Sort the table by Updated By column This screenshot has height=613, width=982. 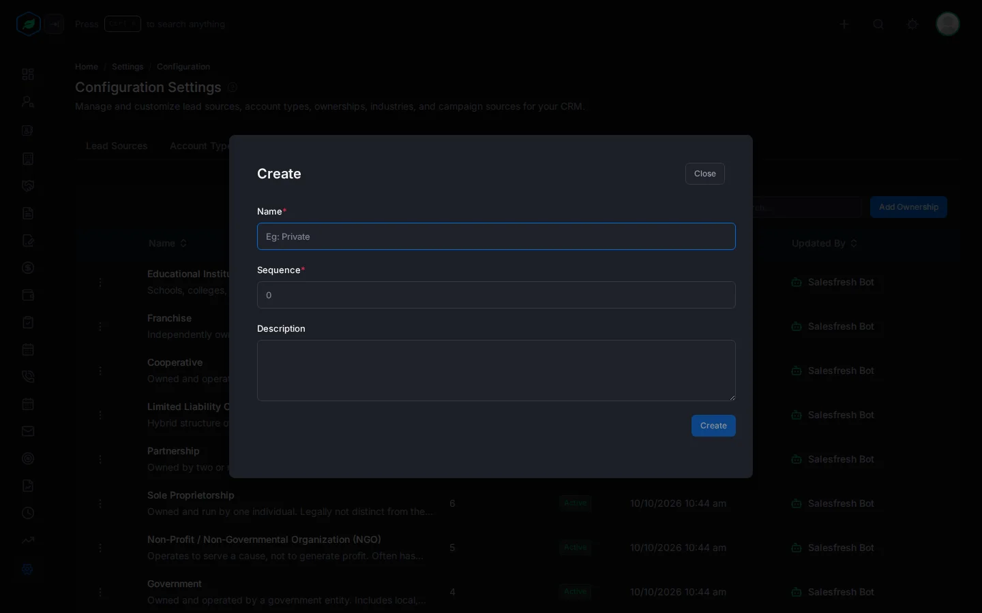(x=824, y=243)
